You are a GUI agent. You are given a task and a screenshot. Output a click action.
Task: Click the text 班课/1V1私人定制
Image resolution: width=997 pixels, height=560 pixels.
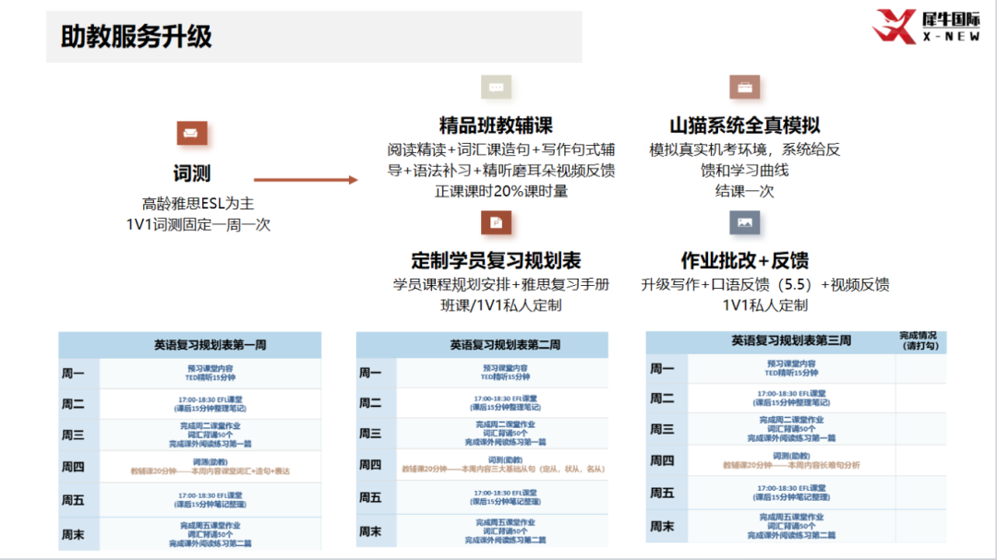501,305
